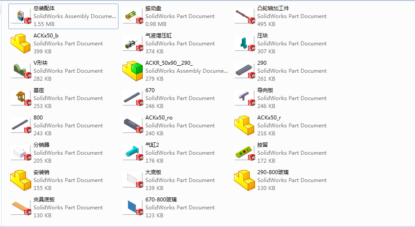Click the file name 分销器
Screen dimensions: 415x227
[41, 145]
